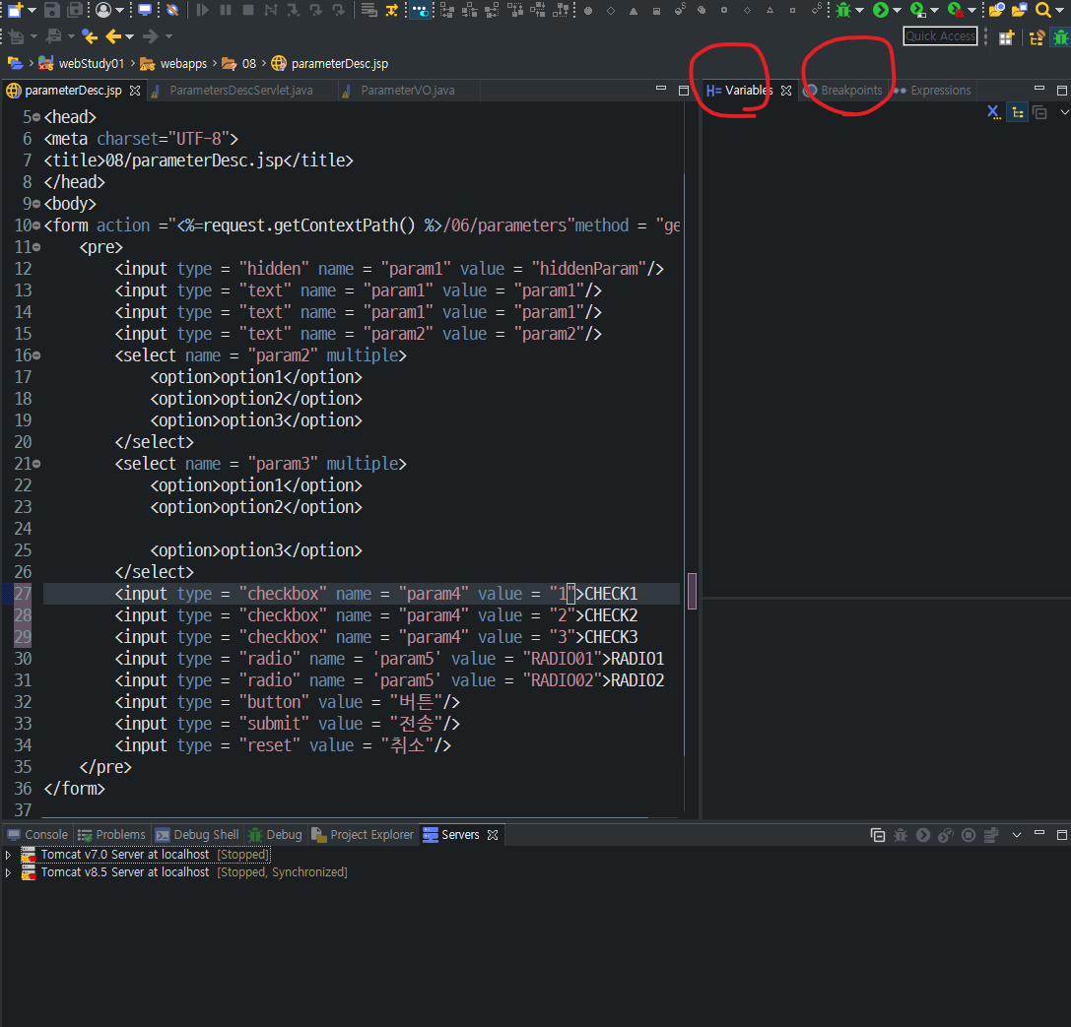Click the Search magnifier icon

point(1043,10)
